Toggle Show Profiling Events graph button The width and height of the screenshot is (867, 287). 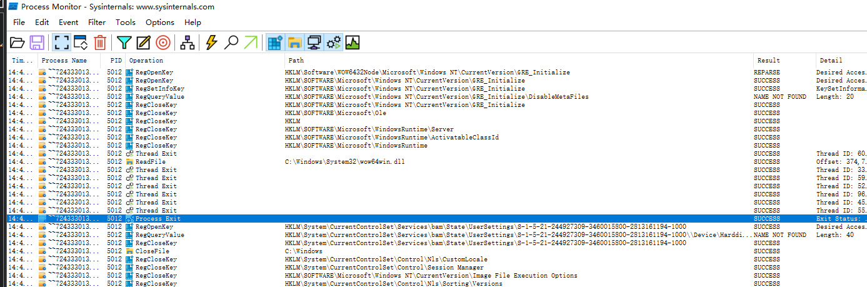click(x=353, y=43)
